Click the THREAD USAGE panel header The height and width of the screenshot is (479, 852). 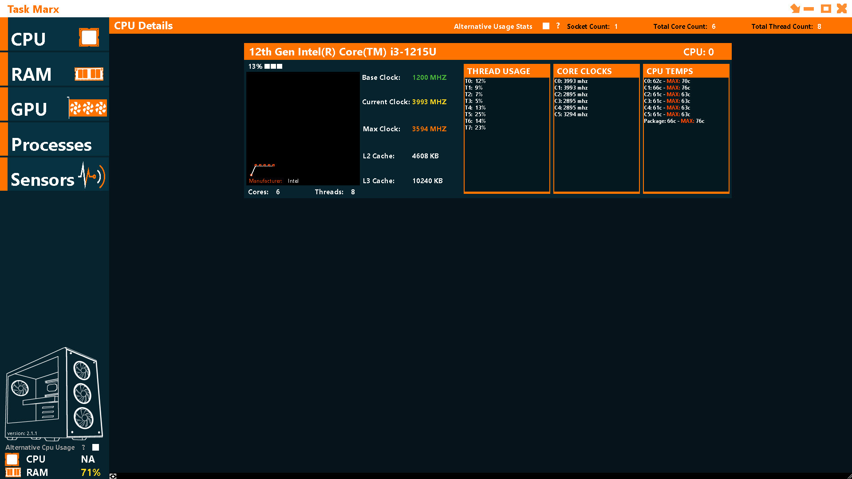(x=499, y=71)
